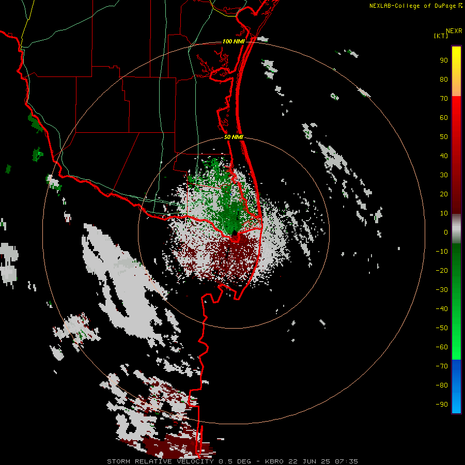Click the -30 value on the velocity scale

442,290
